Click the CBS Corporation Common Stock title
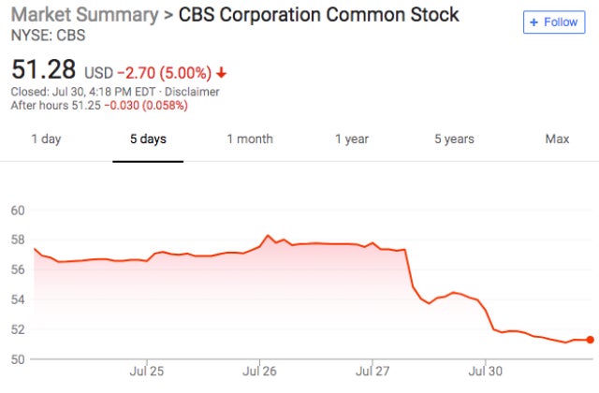 coord(306,15)
